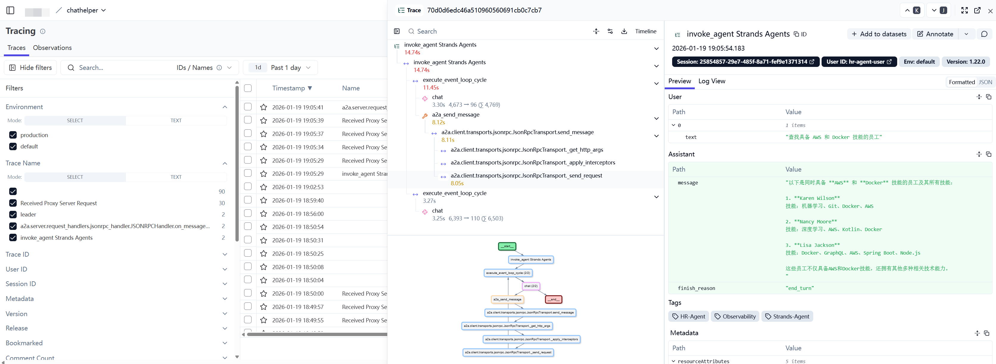
Task: Click the Hide filters button
Action: click(x=31, y=68)
